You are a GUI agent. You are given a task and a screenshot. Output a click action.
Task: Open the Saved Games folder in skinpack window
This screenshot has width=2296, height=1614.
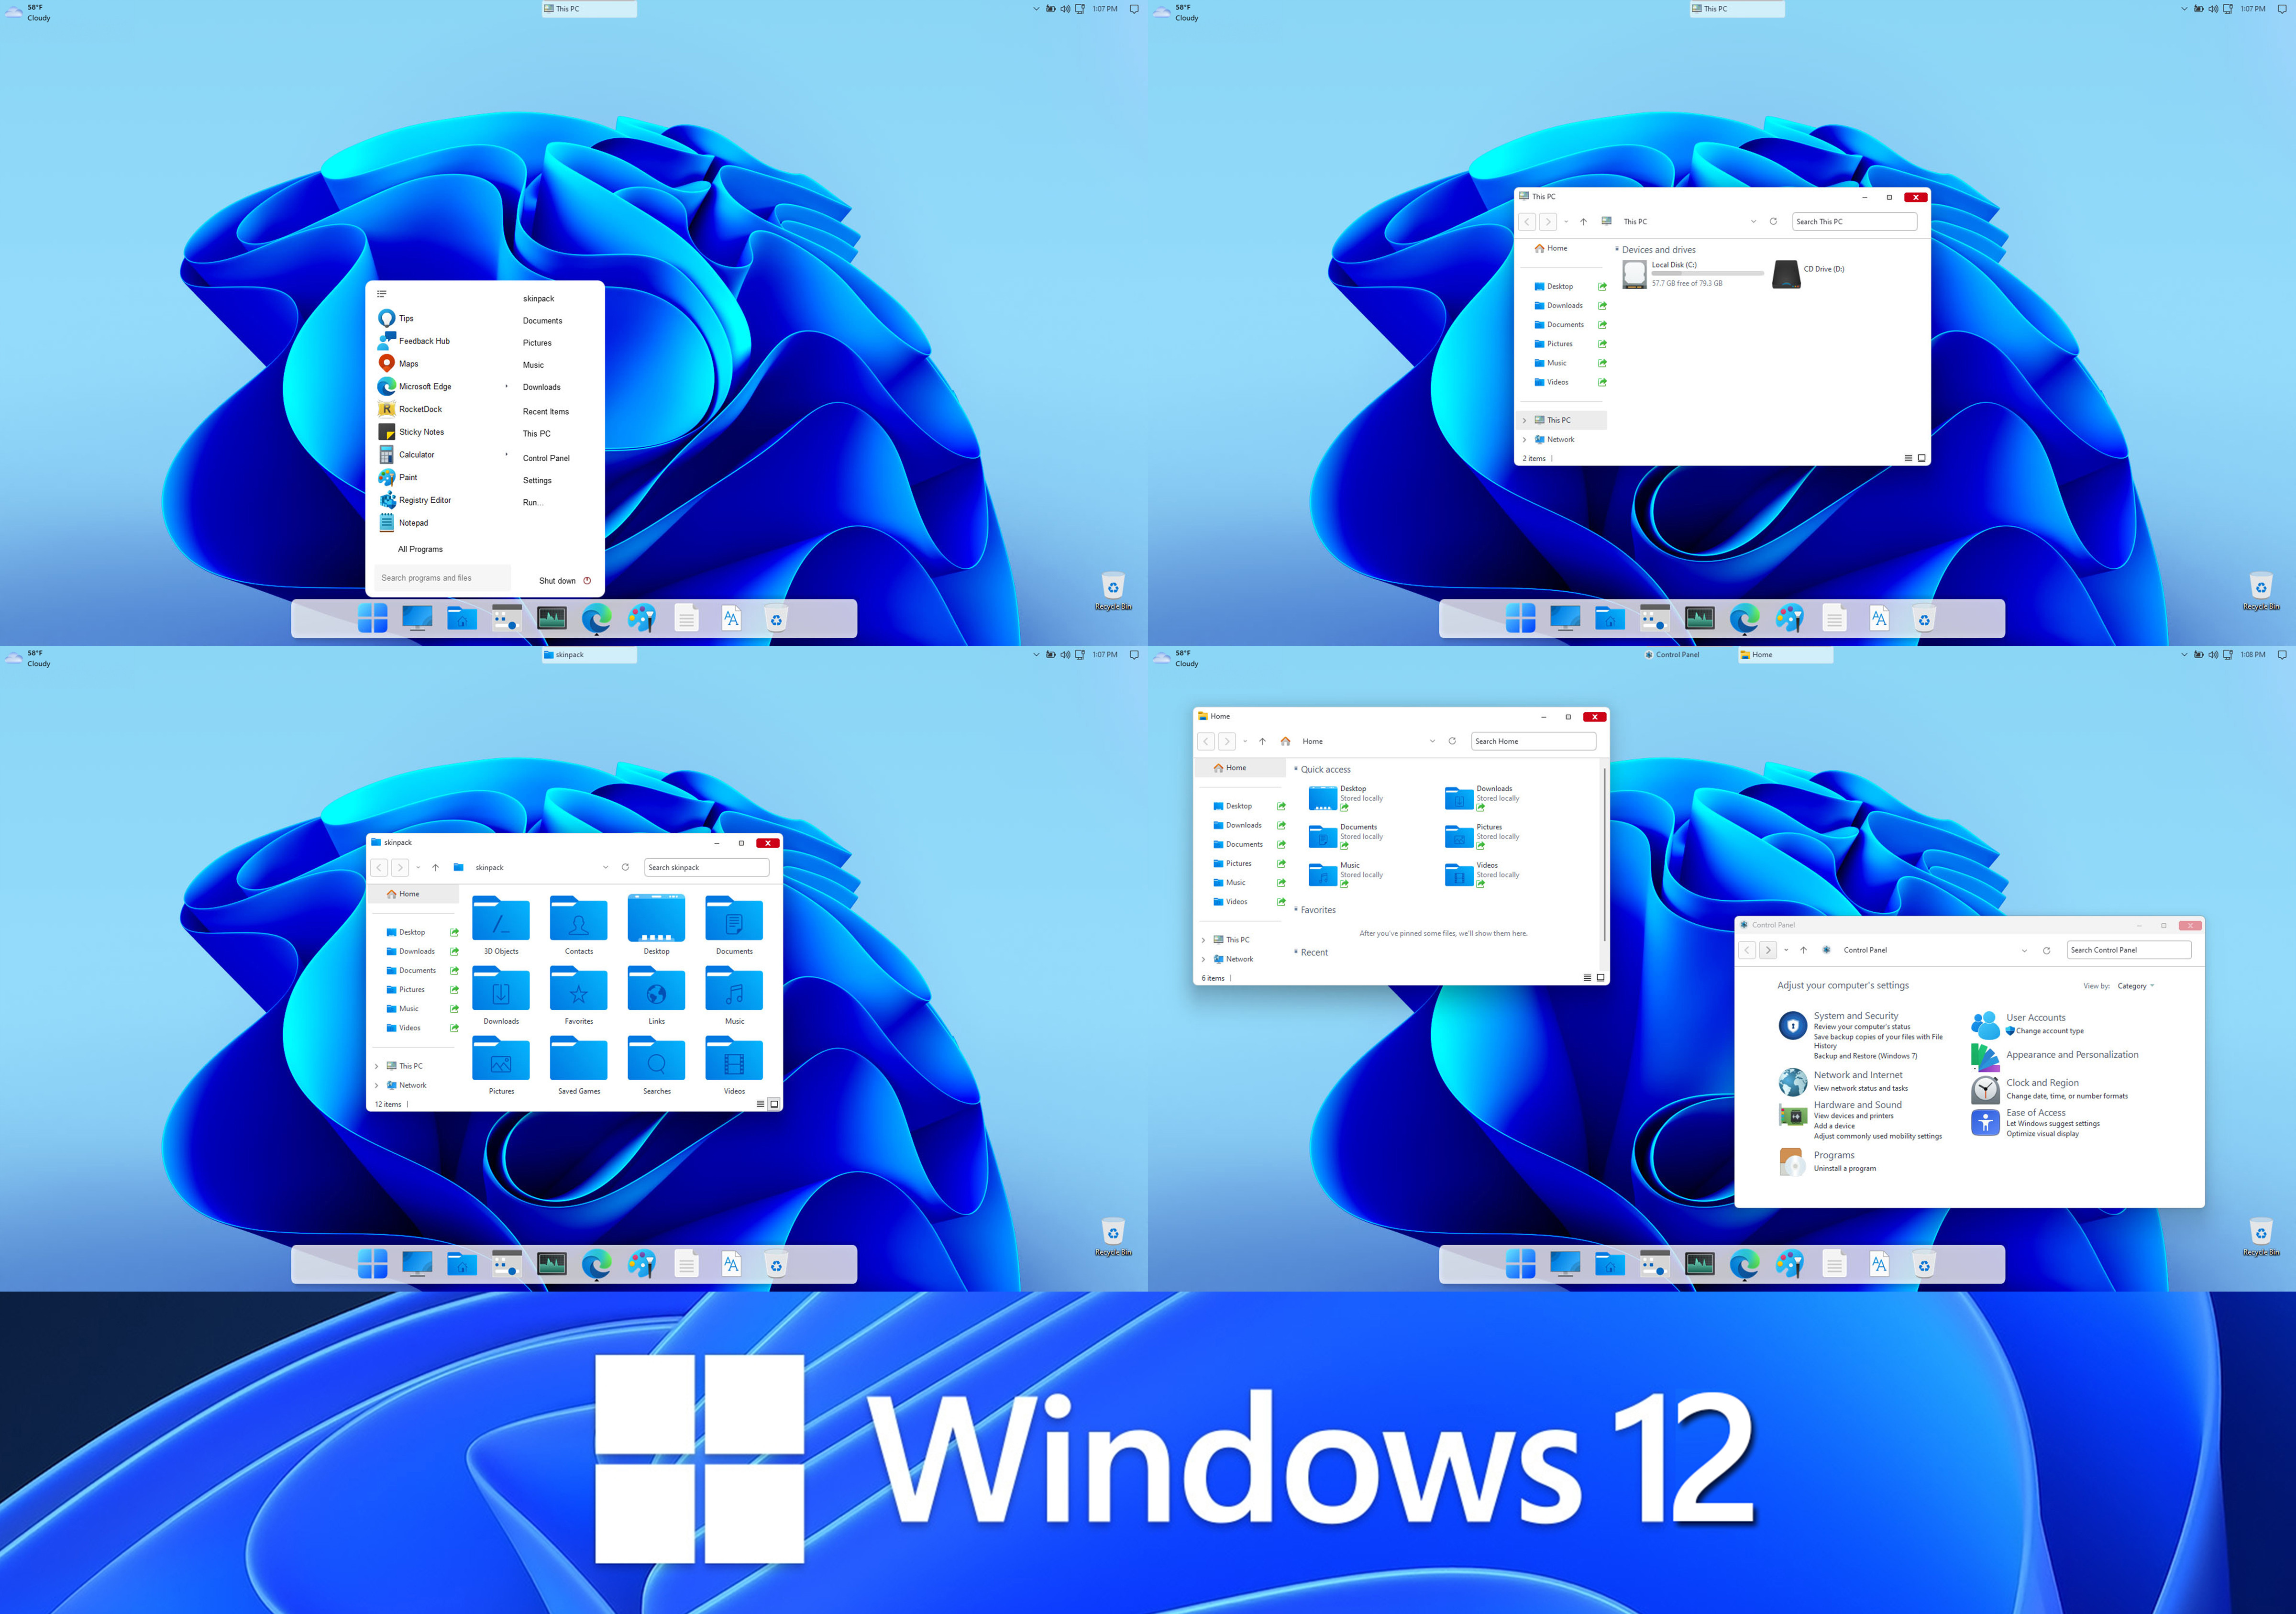point(579,1065)
